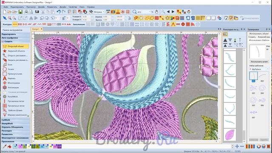Toggle the dotted-line outline stitch type
Viewport: 272px width, 153px height.
[x=64, y=24]
